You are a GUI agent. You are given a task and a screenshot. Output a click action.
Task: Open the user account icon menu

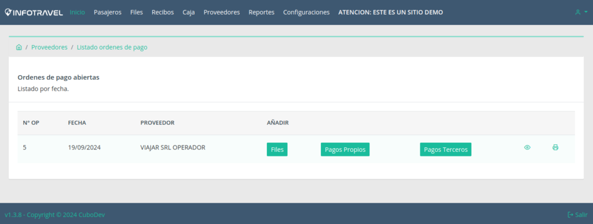click(x=581, y=12)
